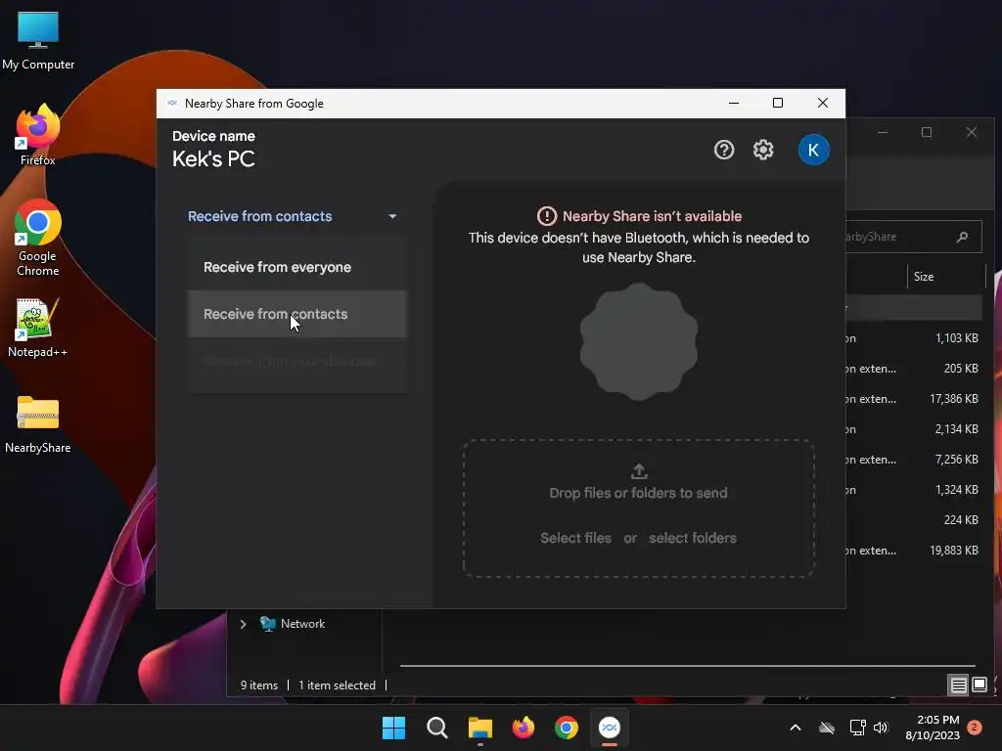Expand the Network tree item in File Explorer

(x=243, y=624)
